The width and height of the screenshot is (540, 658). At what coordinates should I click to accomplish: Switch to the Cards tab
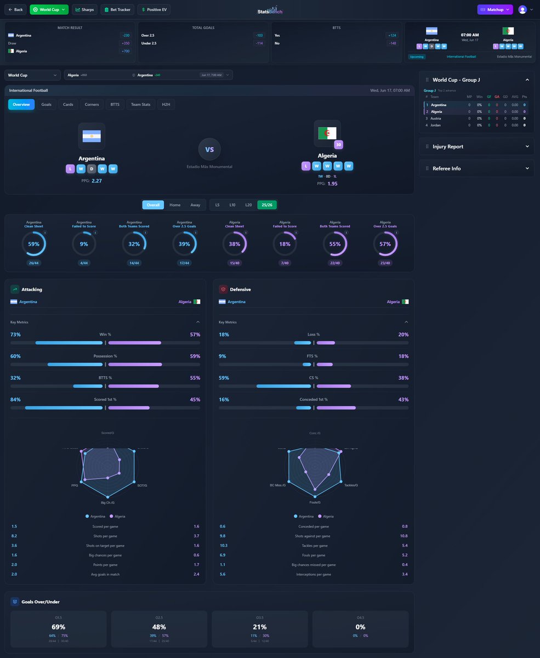pos(68,104)
